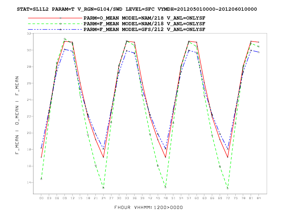Click x-axis tick label 42
Viewport: 282px width, 218px height.
pos(150,198)
